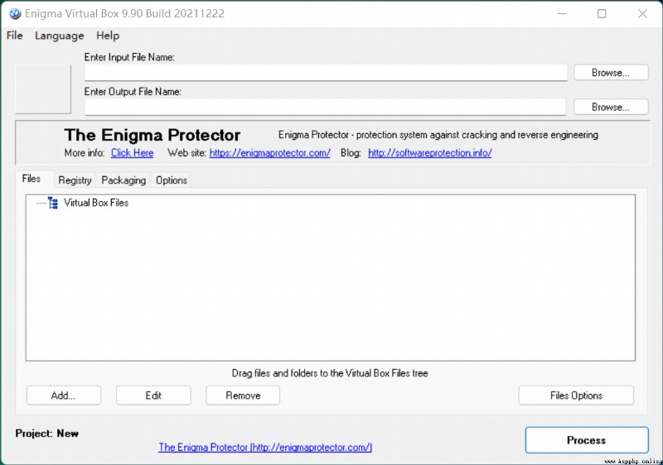Click the 'Project: New' status text
This screenshot has height=465, width=663.
tap(47, 434)
